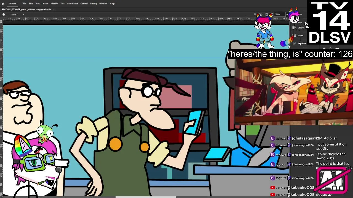This screenshot has height=198, width=353.
Task: Click the @kubaoko008 'doggo :D' message
Action: 301,194
